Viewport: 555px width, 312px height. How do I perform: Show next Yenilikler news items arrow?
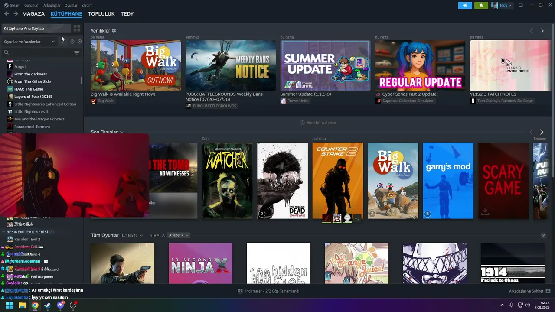tap(542, 31)
